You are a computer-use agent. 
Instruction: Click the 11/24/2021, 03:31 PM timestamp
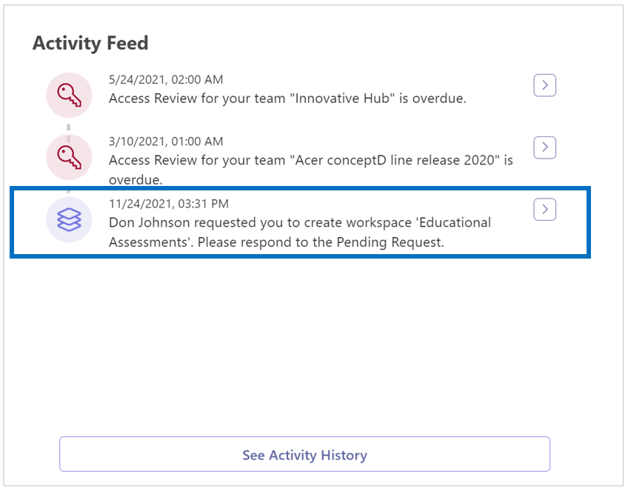[x=169, y=204]
